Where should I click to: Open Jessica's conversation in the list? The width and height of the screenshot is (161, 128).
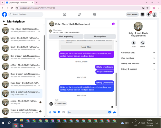click(x=22, y=102)
